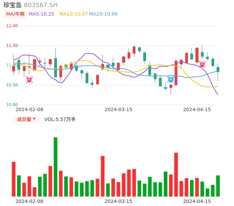Click the stock name 珍宝岛

[13, 5]
